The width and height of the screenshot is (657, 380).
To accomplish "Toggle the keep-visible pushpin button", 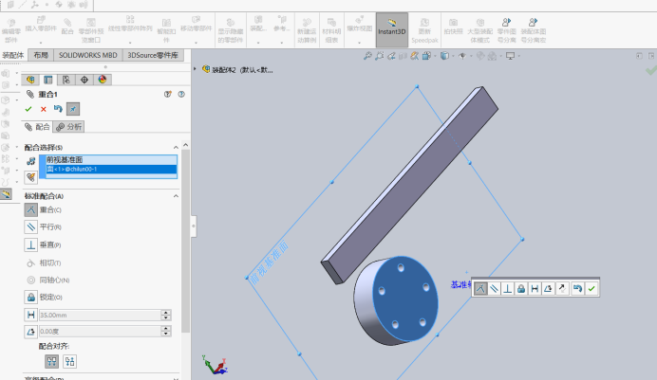I will 73,109.
